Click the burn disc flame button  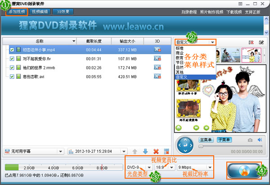(x=244, y=171)
